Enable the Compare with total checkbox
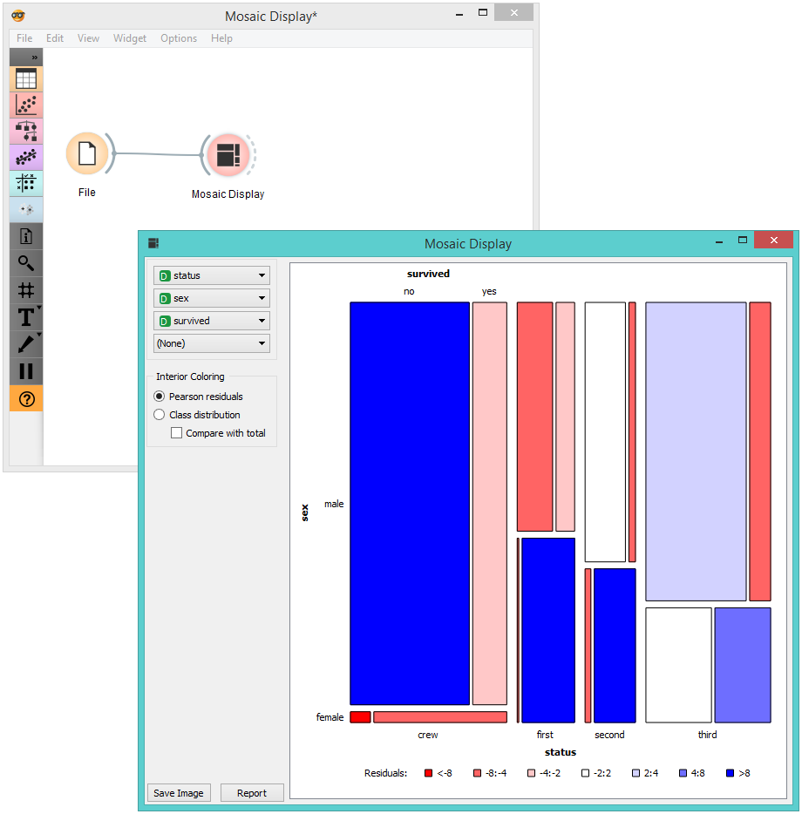 [x=177, y=433]
